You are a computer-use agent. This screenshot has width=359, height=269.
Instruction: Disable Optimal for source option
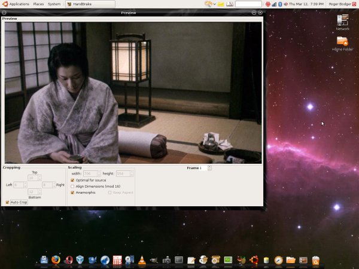(72, 180)
